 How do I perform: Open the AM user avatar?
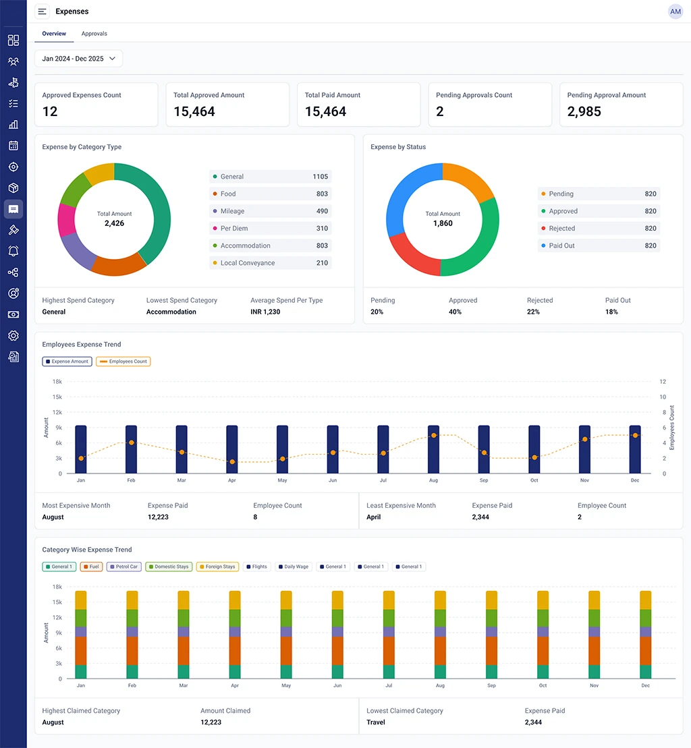pos(675,11)
